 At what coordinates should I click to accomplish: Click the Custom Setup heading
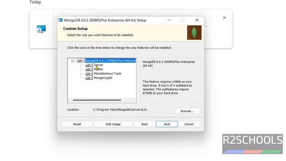click(76, 29)
